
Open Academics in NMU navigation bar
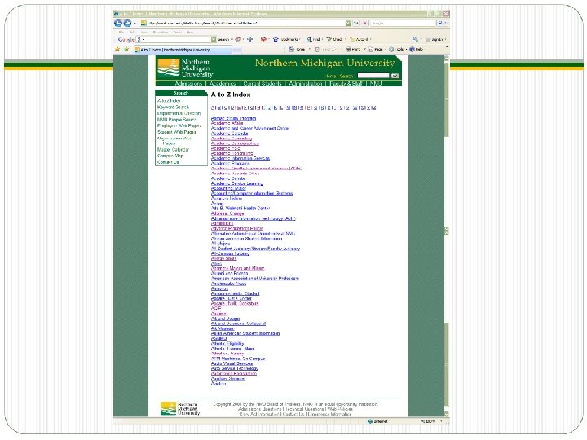pos(223,83)
